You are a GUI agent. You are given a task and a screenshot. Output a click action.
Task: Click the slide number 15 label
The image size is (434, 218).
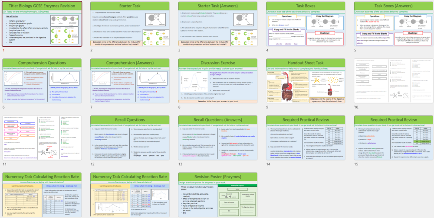point(356,164)
